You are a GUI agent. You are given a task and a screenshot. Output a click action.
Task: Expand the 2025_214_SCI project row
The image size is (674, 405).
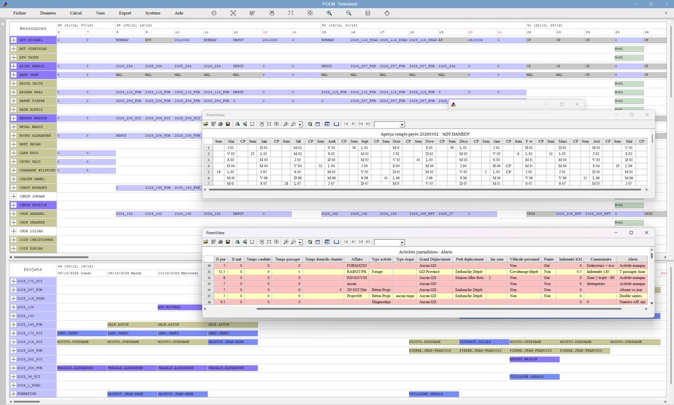point(13,342)
